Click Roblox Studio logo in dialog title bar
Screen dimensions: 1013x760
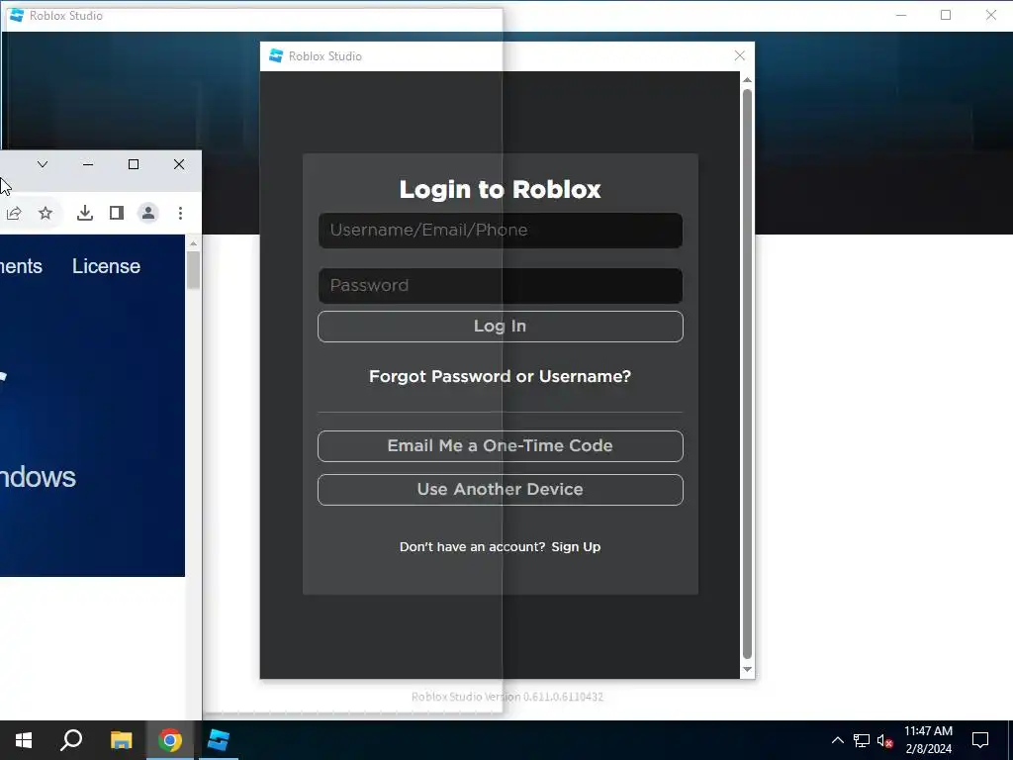pyautogui.click(x=276, y=56)
